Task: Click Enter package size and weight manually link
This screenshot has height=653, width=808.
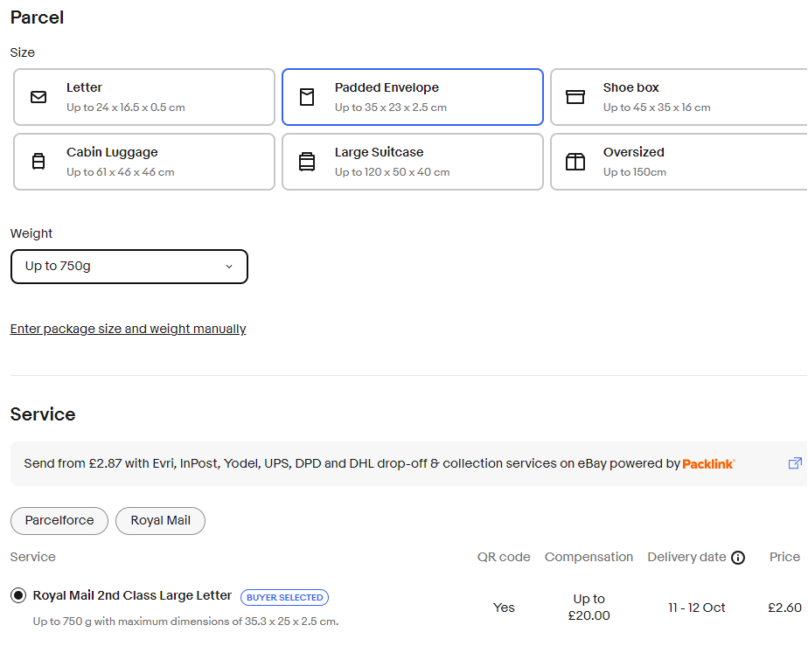Action: coord(128,329)
